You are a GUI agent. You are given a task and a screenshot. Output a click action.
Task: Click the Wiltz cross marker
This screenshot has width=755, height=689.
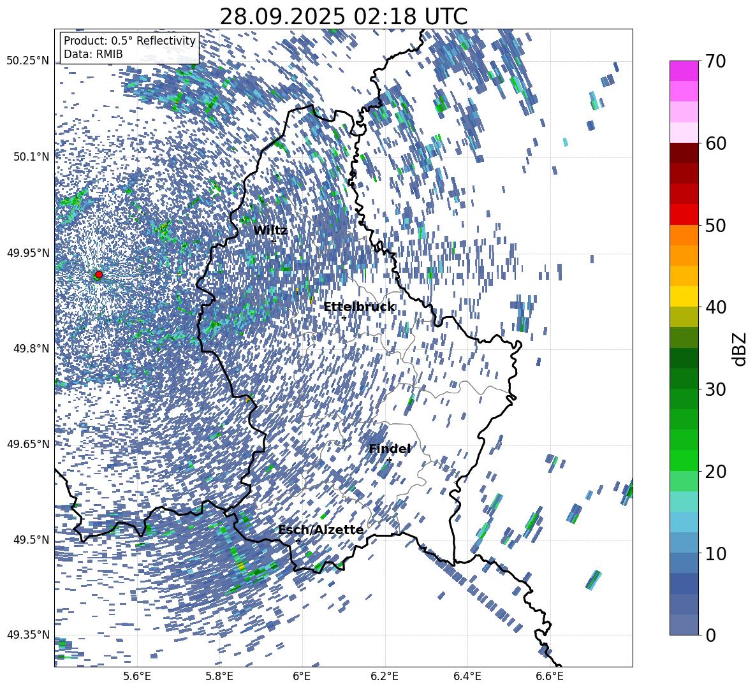[x=274, y=241]
